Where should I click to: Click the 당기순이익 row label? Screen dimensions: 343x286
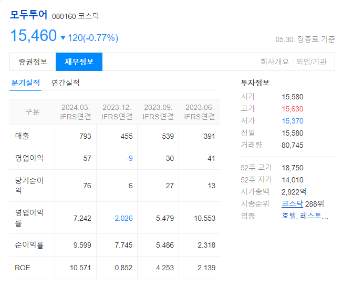29,186
